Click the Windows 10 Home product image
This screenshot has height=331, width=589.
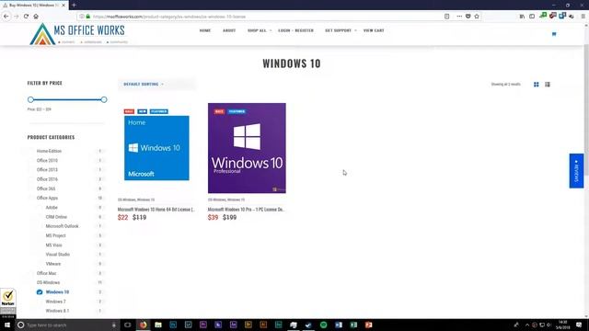tap(156, 148)
